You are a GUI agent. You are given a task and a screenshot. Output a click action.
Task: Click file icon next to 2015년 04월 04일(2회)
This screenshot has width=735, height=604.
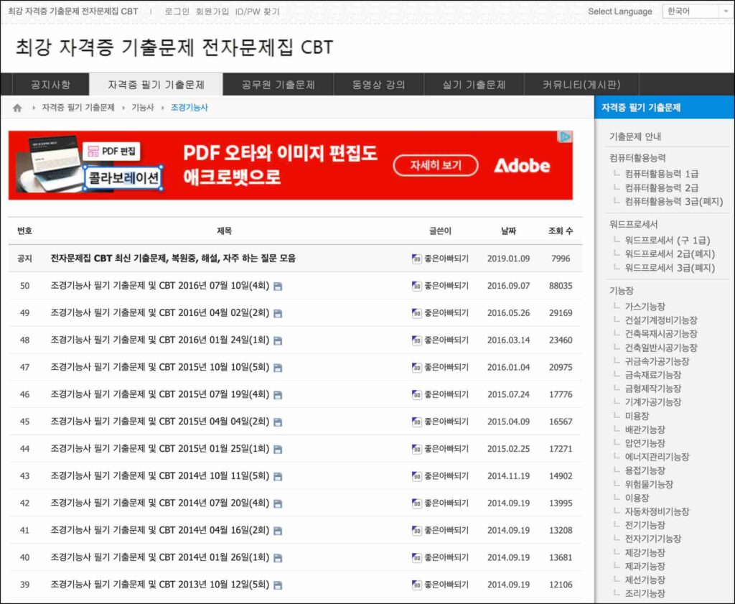(x=278, y=422)
